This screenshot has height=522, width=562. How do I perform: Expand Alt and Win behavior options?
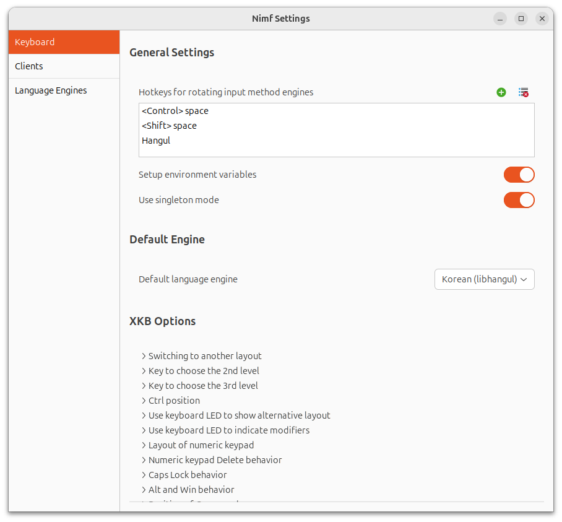[x=144, y=490]
